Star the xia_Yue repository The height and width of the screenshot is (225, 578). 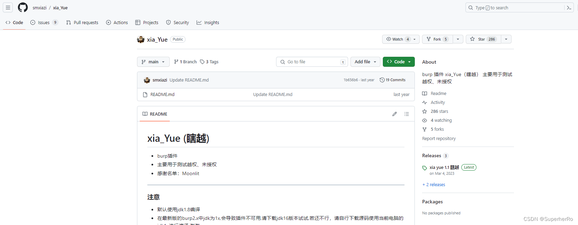pyautogui.click(x=483, y=39)
